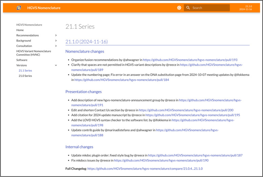This screenshot has width=263, height=177.
Task: Click the magnifier icon in search bar
Action: (188, 8)
